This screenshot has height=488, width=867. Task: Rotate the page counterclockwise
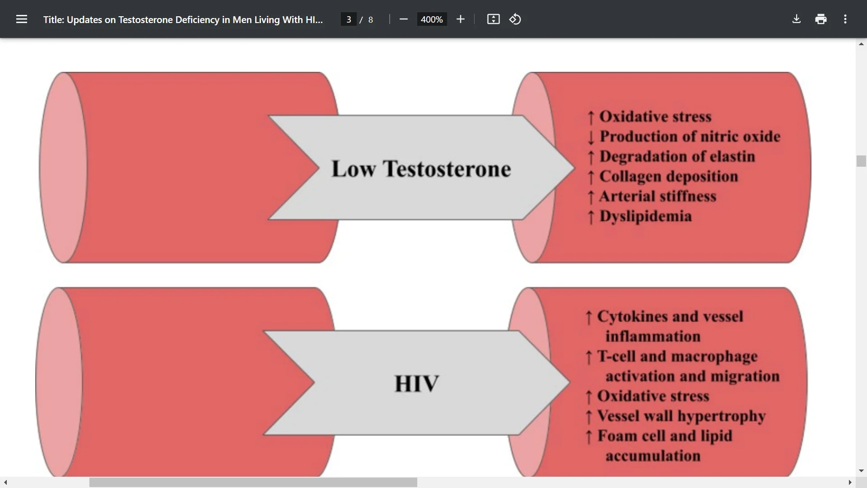point(515,19)
